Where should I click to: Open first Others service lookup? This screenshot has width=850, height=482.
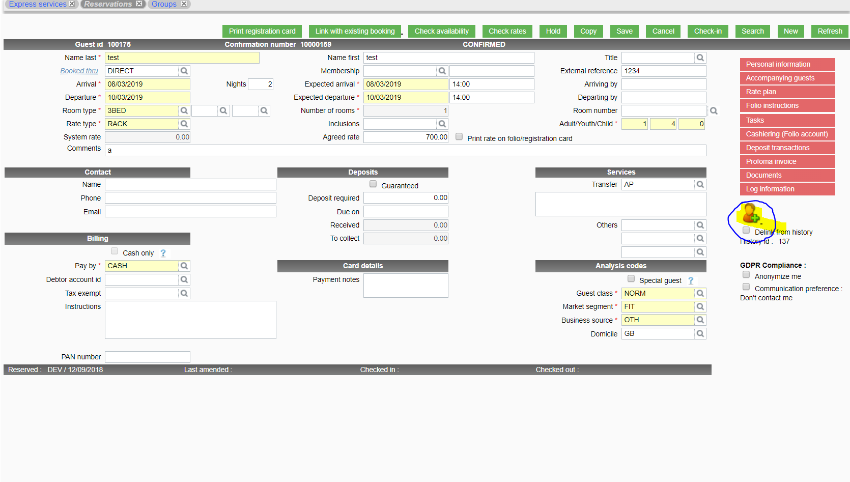tap(700, 225)
